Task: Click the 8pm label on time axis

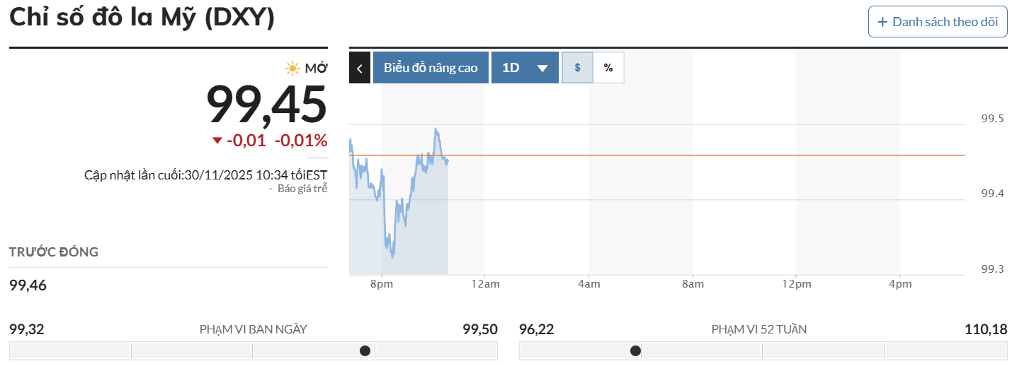Action: coord(381,284)
